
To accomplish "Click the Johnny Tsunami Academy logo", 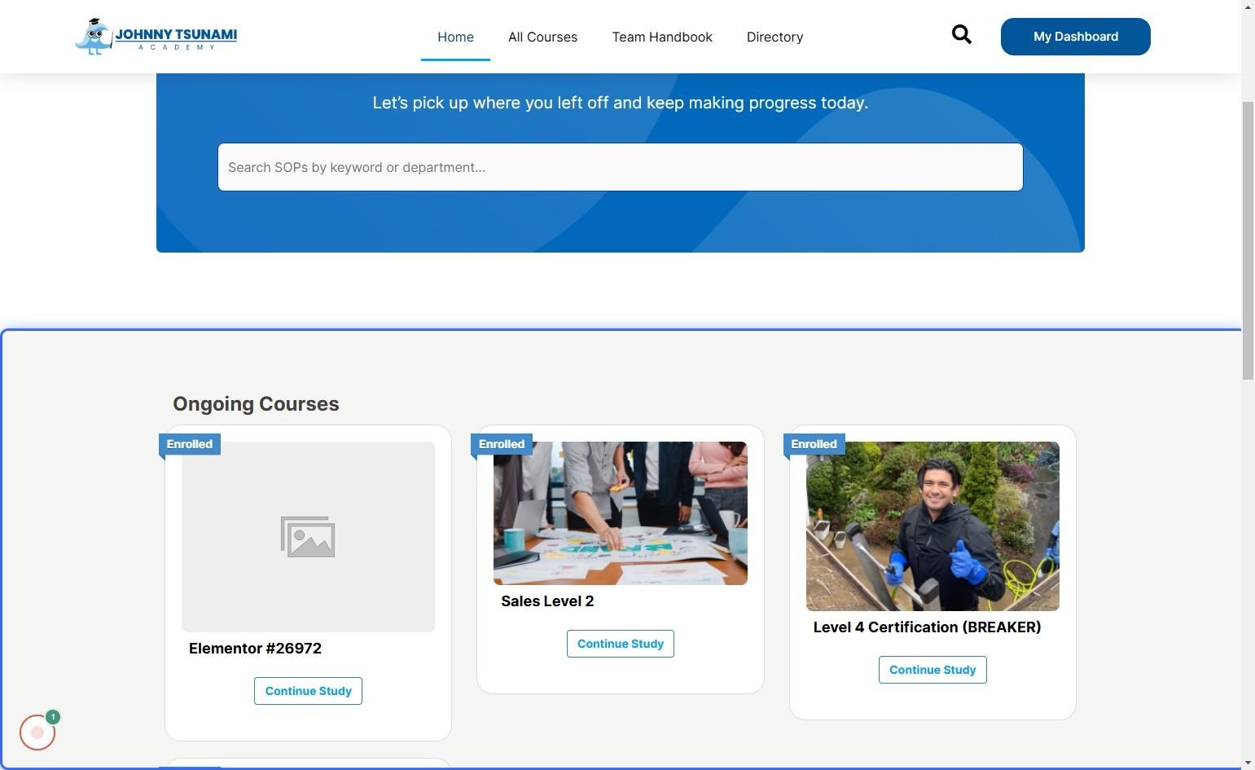I will (156, 37).
